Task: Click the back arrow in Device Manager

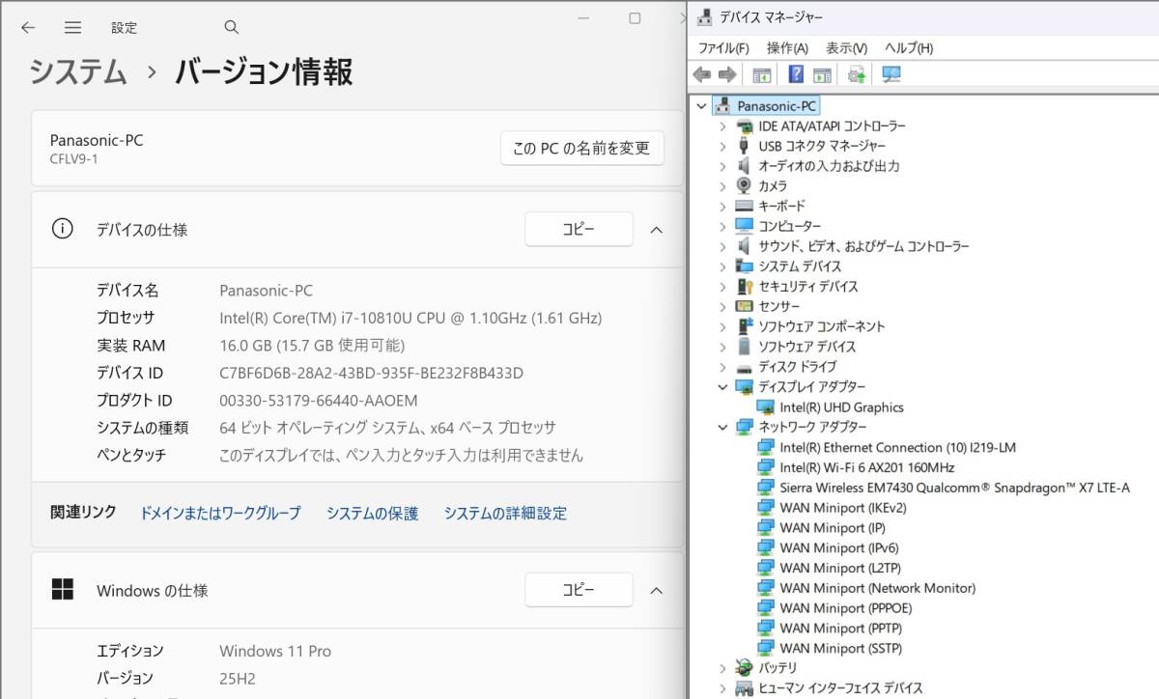Action: pyautogui.click(x=703, y=74)
